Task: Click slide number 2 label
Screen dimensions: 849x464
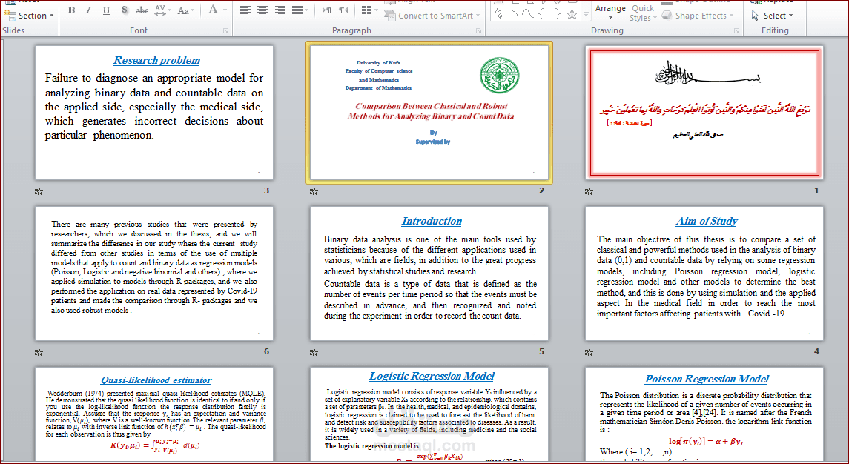Action: click(541, 190)
